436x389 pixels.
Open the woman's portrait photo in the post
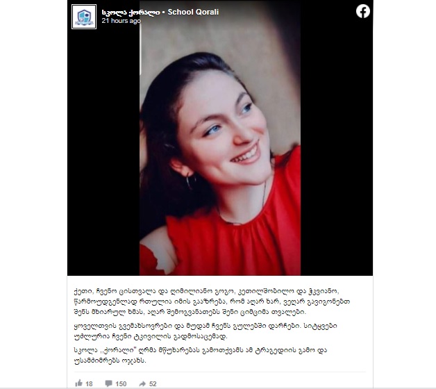pyautogui.click(x=220, y=138)
